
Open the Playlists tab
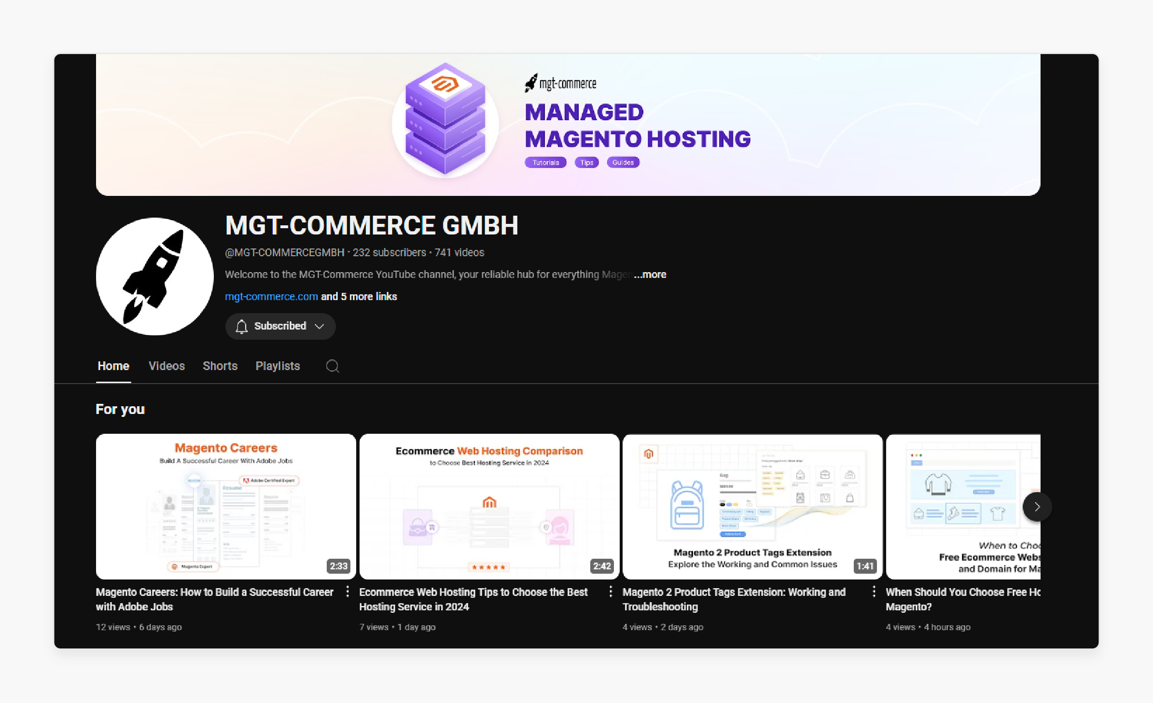click(x=278, y=366)
